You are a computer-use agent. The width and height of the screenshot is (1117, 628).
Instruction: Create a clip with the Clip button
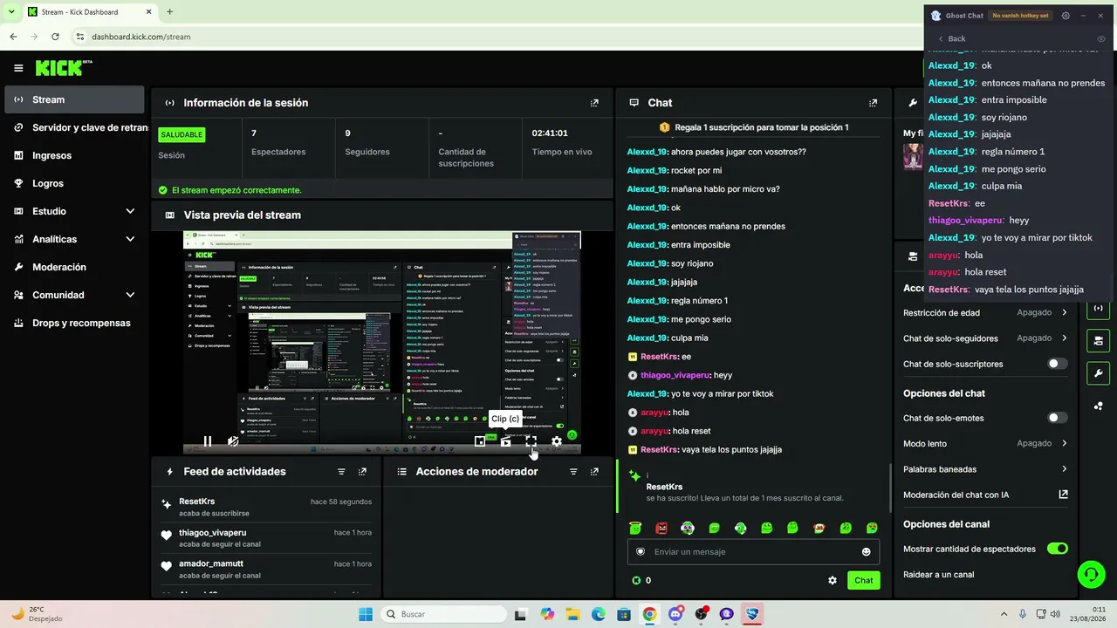coord(505,441)
